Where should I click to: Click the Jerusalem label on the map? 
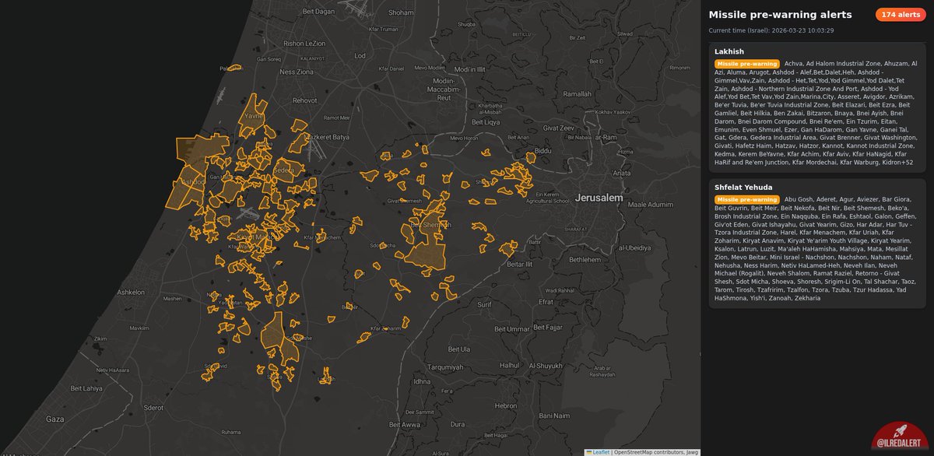(x=599, y=198)
